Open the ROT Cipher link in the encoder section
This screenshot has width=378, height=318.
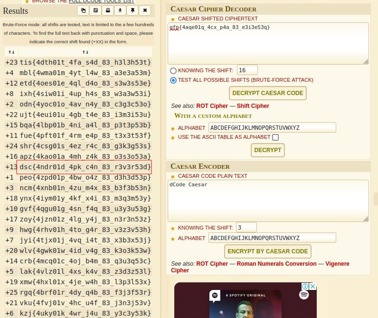(212, 264)
